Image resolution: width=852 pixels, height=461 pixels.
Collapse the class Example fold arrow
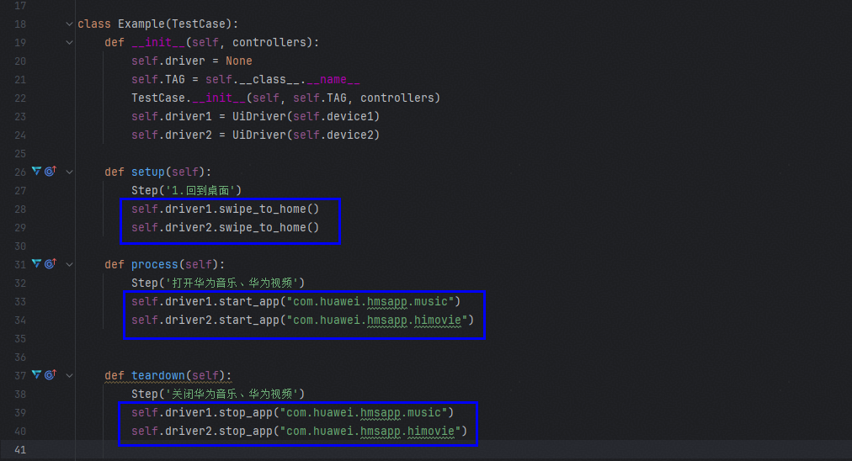point(69,24)
